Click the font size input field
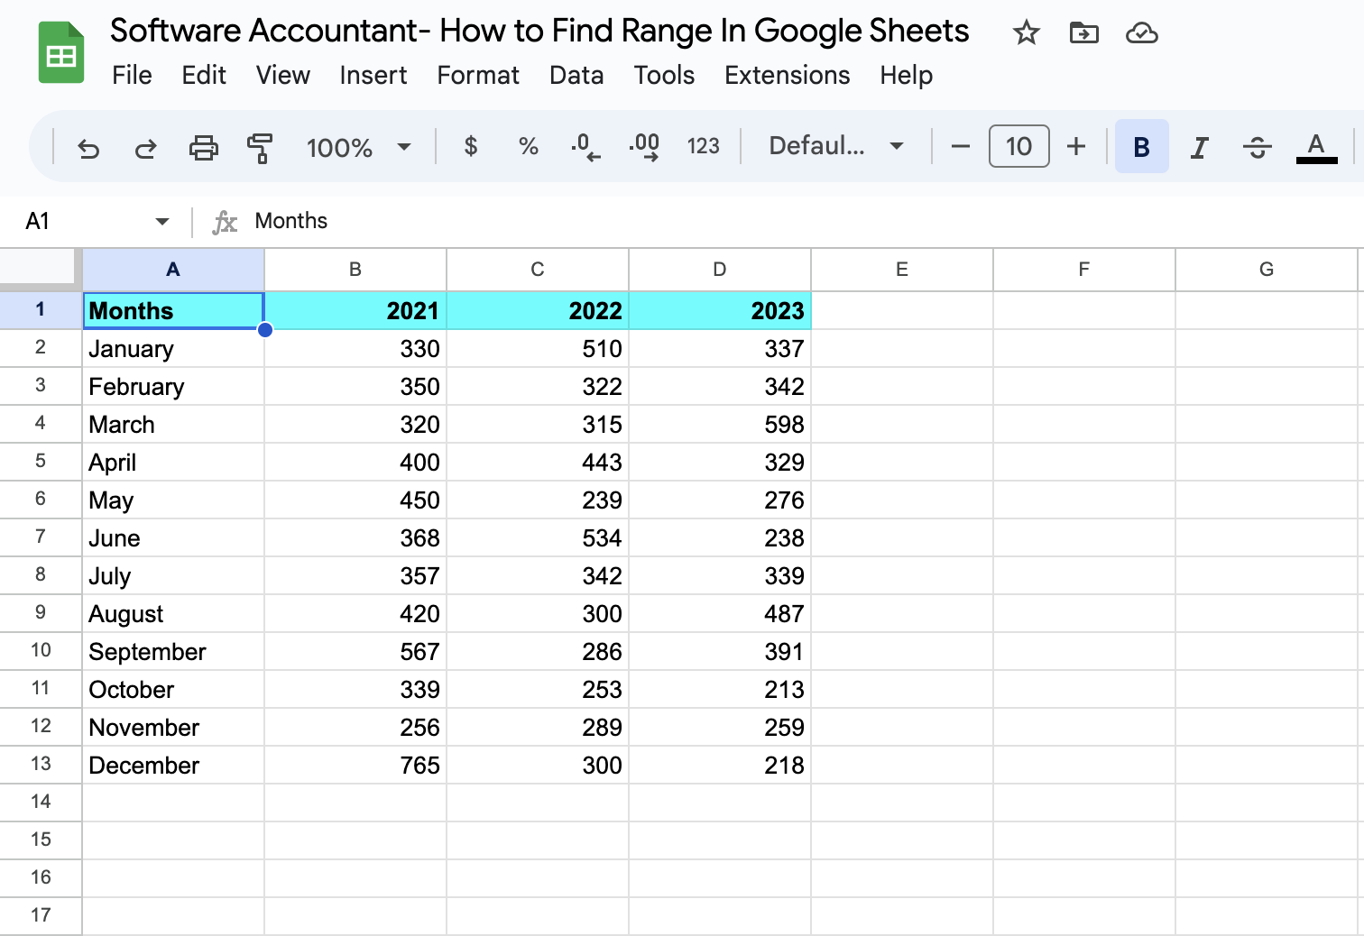The height and width of the screenshot is (936, 1364). [x=1018, y=146]
